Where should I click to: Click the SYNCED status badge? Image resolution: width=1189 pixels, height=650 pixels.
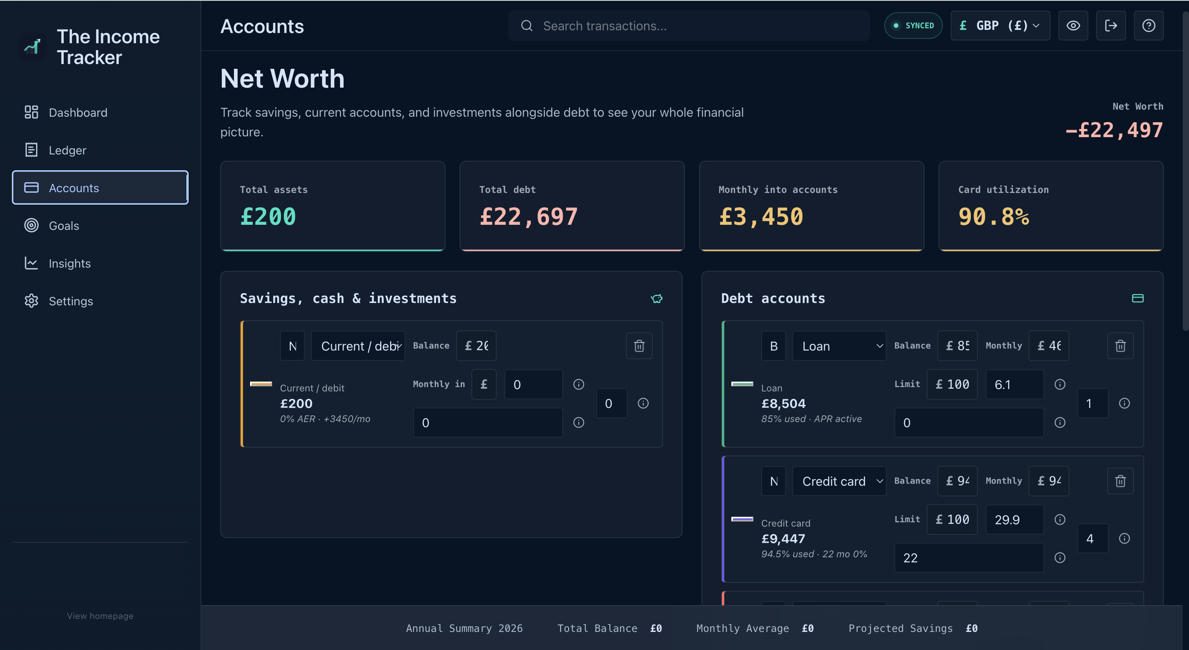click(913, 26)
